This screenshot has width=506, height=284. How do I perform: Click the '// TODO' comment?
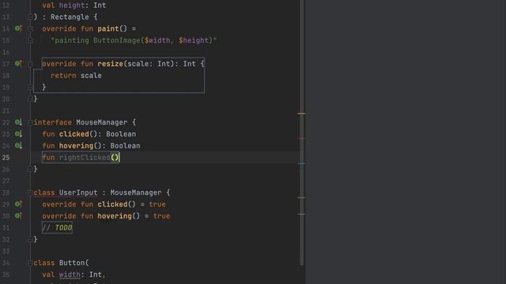pyautogui.click(x=57, y=228)
